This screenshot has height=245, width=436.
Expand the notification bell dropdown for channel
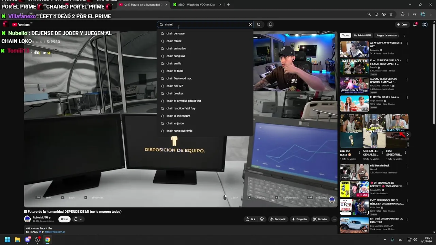click(x=78, y=219)
